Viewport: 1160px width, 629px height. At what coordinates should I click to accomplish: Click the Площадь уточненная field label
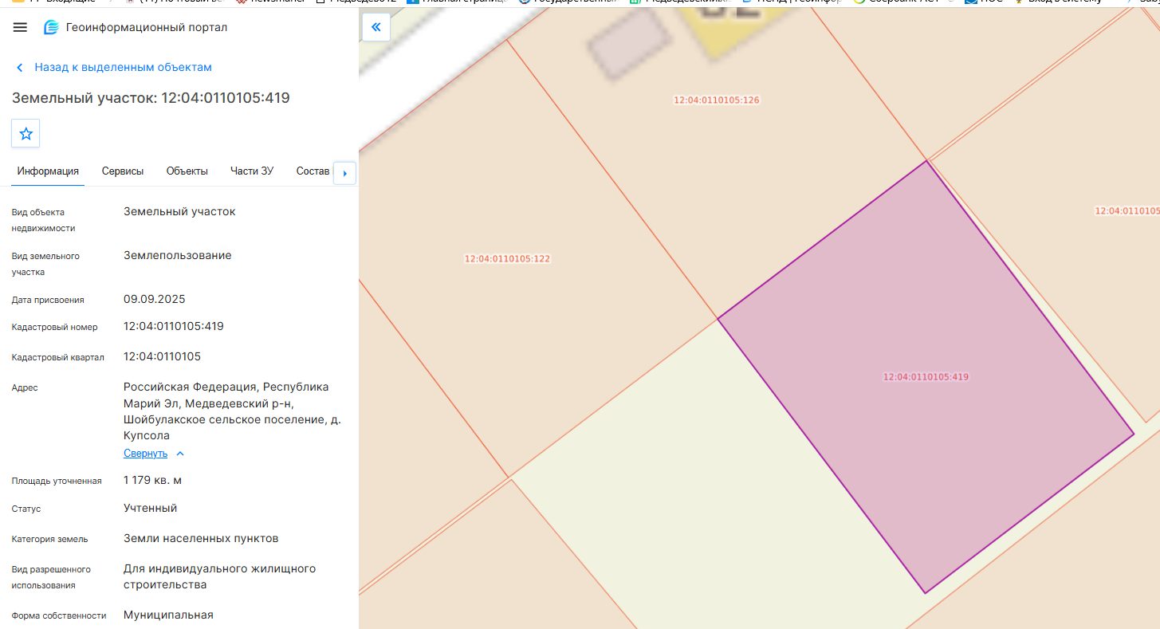(57, 481)
